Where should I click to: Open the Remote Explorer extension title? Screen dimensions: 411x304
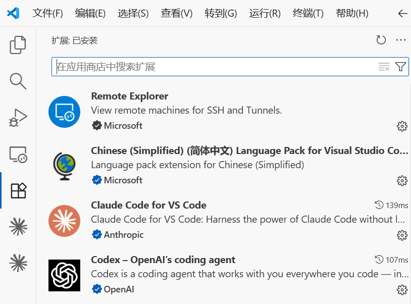click(129, 96)
